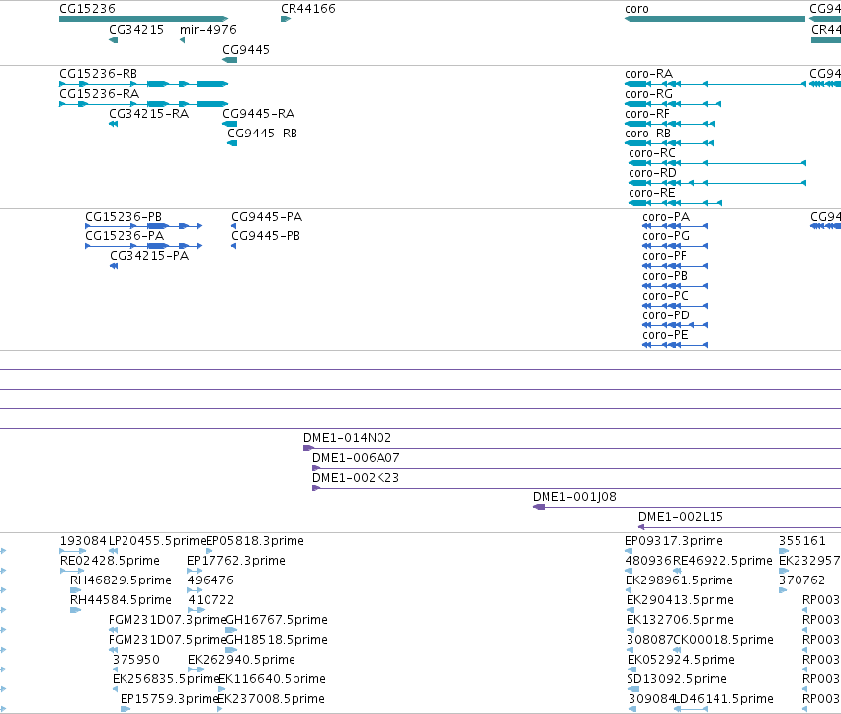Select the RH44584.5prime EST
Viewport: 841px width, 714px height.
[x=76, y=610]
